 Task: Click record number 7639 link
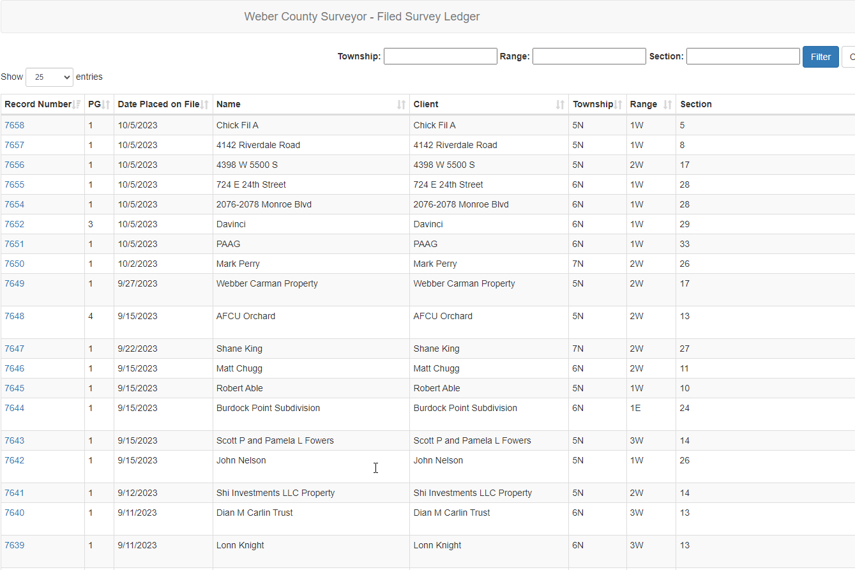14,545
